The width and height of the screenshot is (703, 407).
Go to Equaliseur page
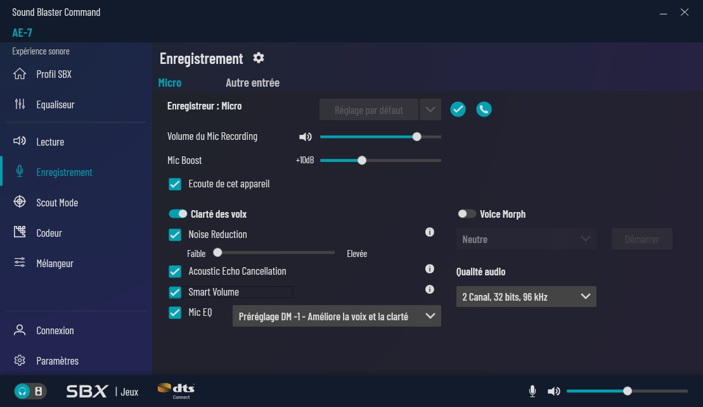55,104
